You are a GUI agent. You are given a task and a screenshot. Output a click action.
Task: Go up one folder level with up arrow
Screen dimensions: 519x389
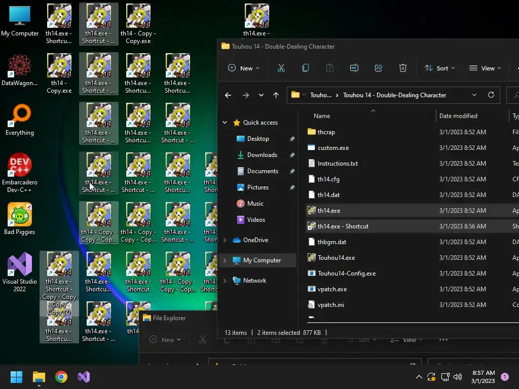[x=276, y=95]
